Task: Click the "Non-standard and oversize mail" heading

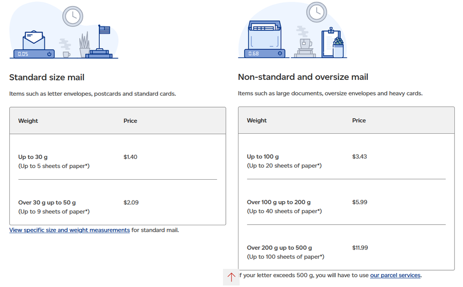Action: point(303,77)
